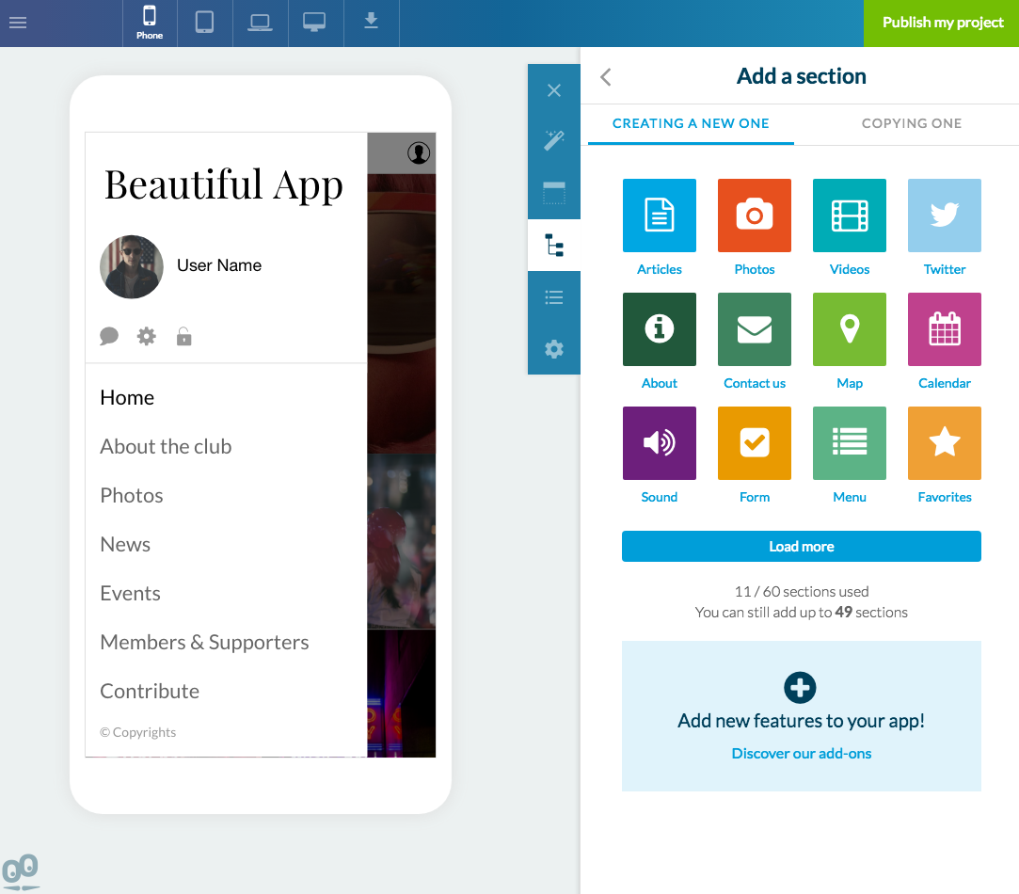Screen dimensions: 1019x894
Task: Choose the Calendar section icon
Action: point(944,329)
